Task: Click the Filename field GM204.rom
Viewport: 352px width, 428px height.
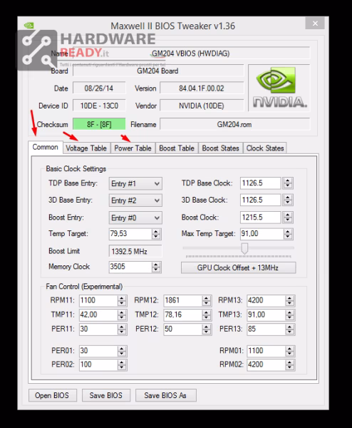Action: click(x=234, y=124)
